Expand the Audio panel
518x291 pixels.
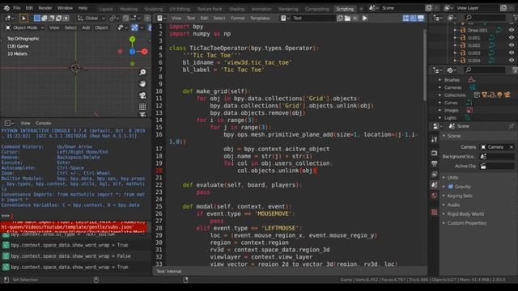453,205
